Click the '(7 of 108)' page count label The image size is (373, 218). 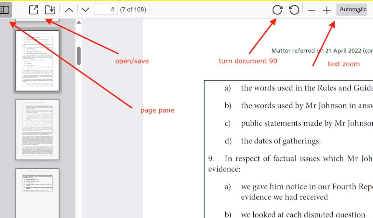133,9
